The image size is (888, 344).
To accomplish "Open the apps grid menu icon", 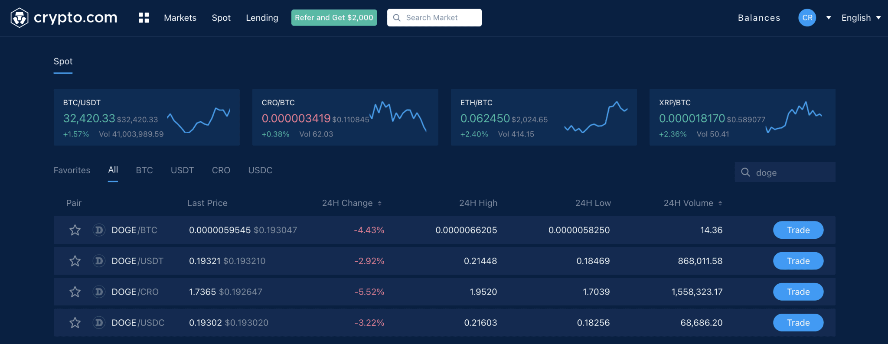I will [144, 18].
